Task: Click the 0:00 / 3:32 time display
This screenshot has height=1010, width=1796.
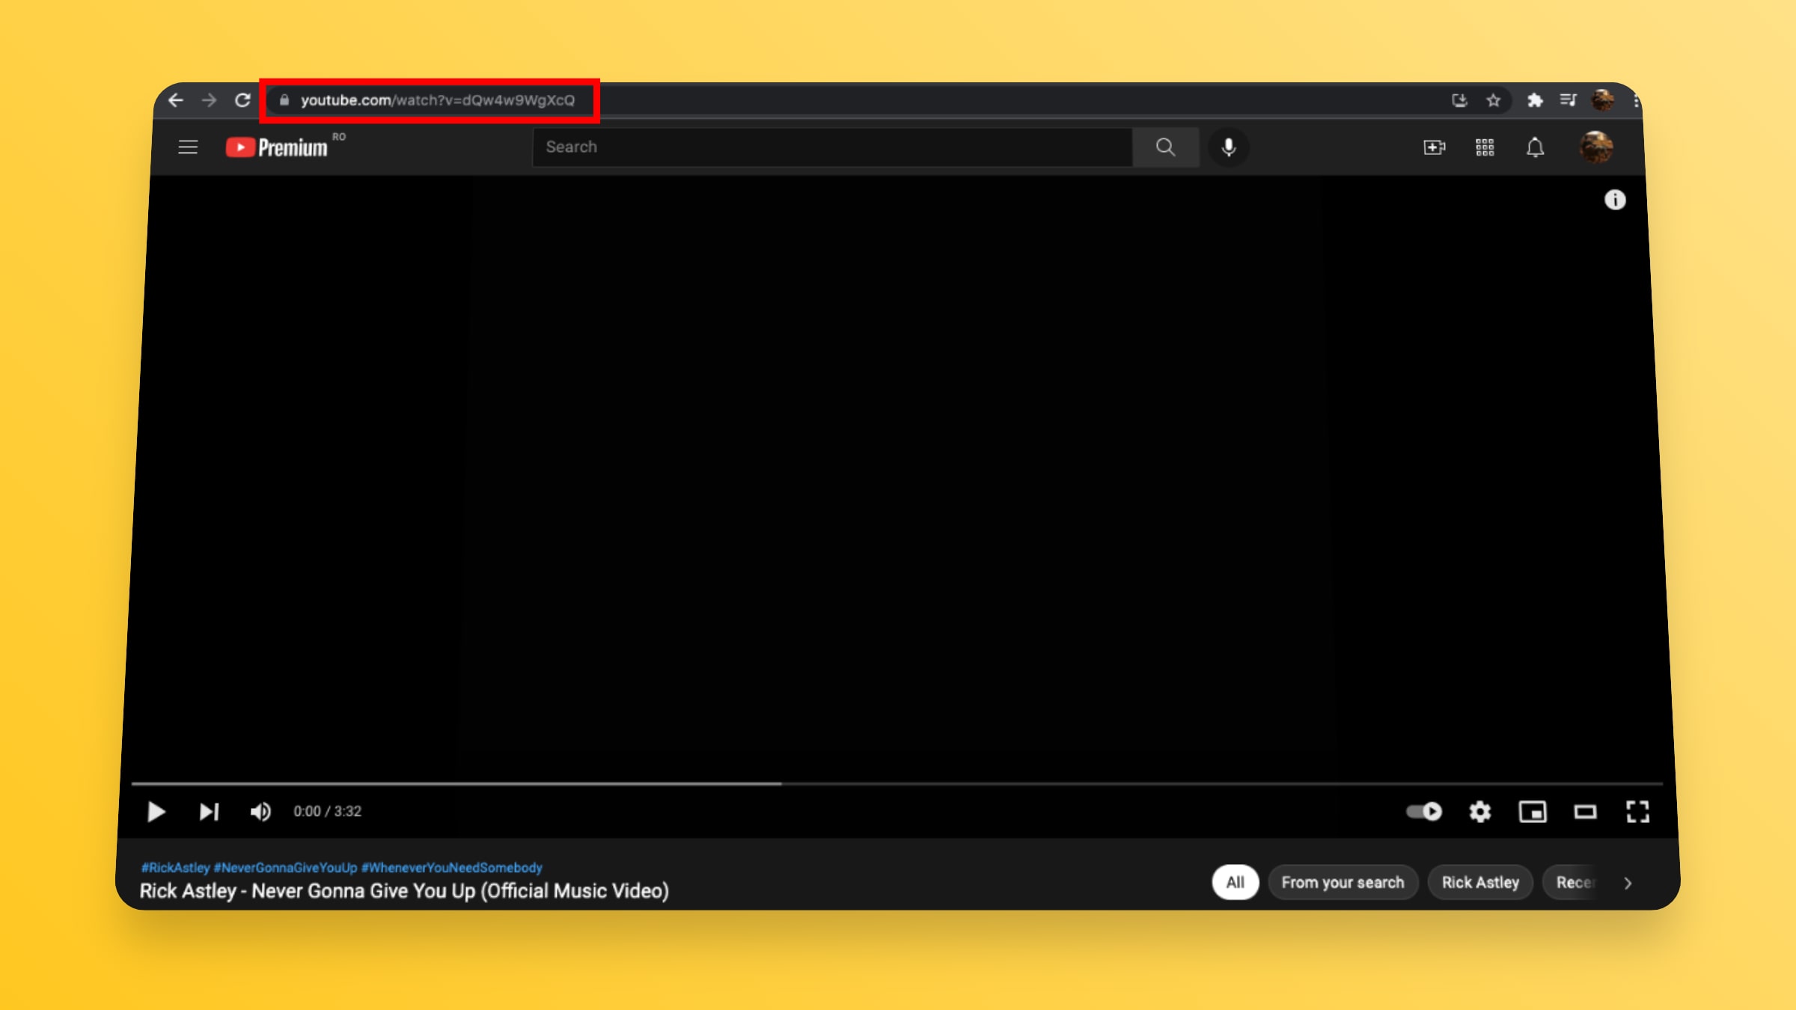Action: click(x=327, y=812)
